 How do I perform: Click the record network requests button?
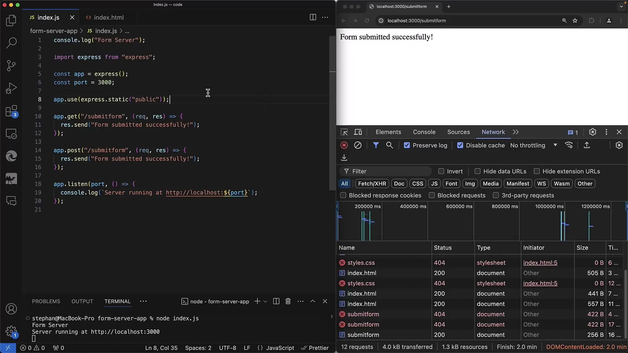click(x=344, y=145)
